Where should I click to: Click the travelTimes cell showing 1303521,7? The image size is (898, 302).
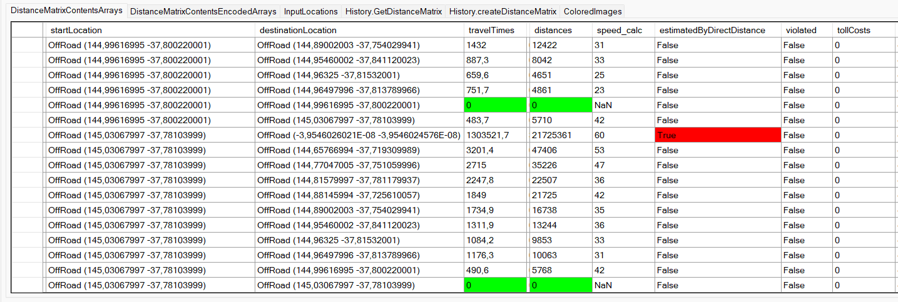[496, 135]
